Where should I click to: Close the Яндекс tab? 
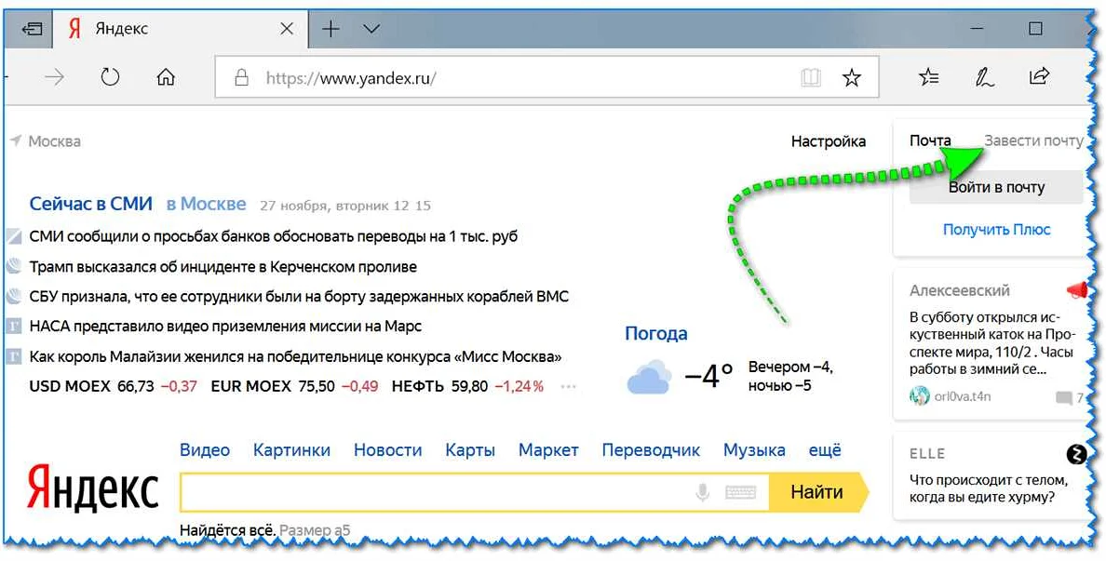coord(287,29)
